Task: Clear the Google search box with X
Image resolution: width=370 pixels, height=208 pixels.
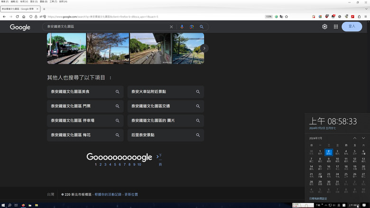Action: tap(171, 27)
